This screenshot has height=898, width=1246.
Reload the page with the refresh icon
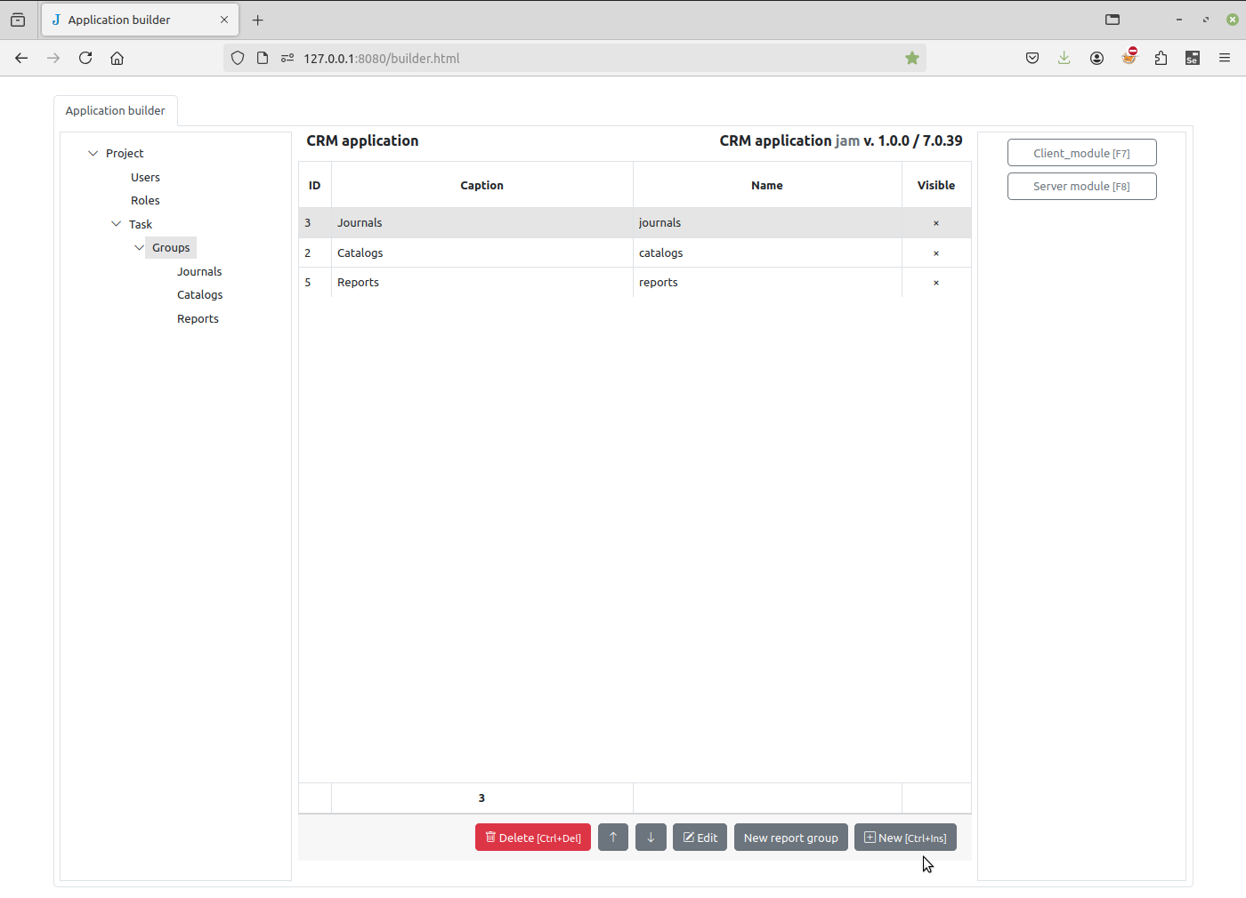(x=85, y=58)
